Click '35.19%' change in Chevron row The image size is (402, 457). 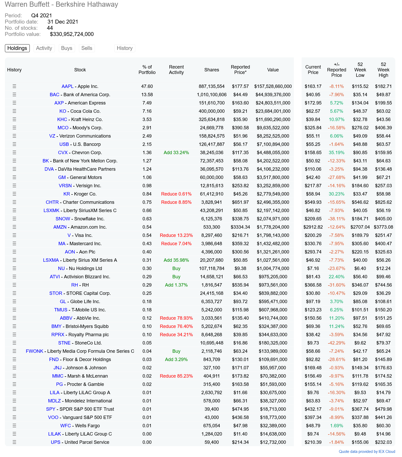tap(337, 153)
